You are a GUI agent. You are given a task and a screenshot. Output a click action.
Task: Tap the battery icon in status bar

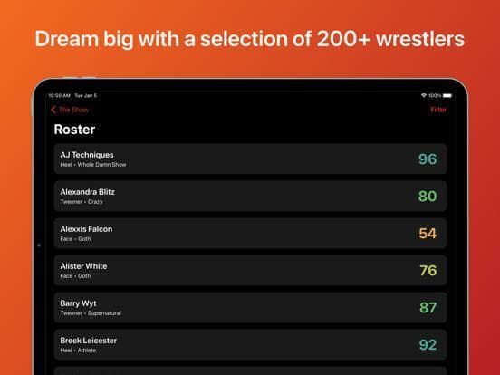pyautogui.click(x=447, y=95)
